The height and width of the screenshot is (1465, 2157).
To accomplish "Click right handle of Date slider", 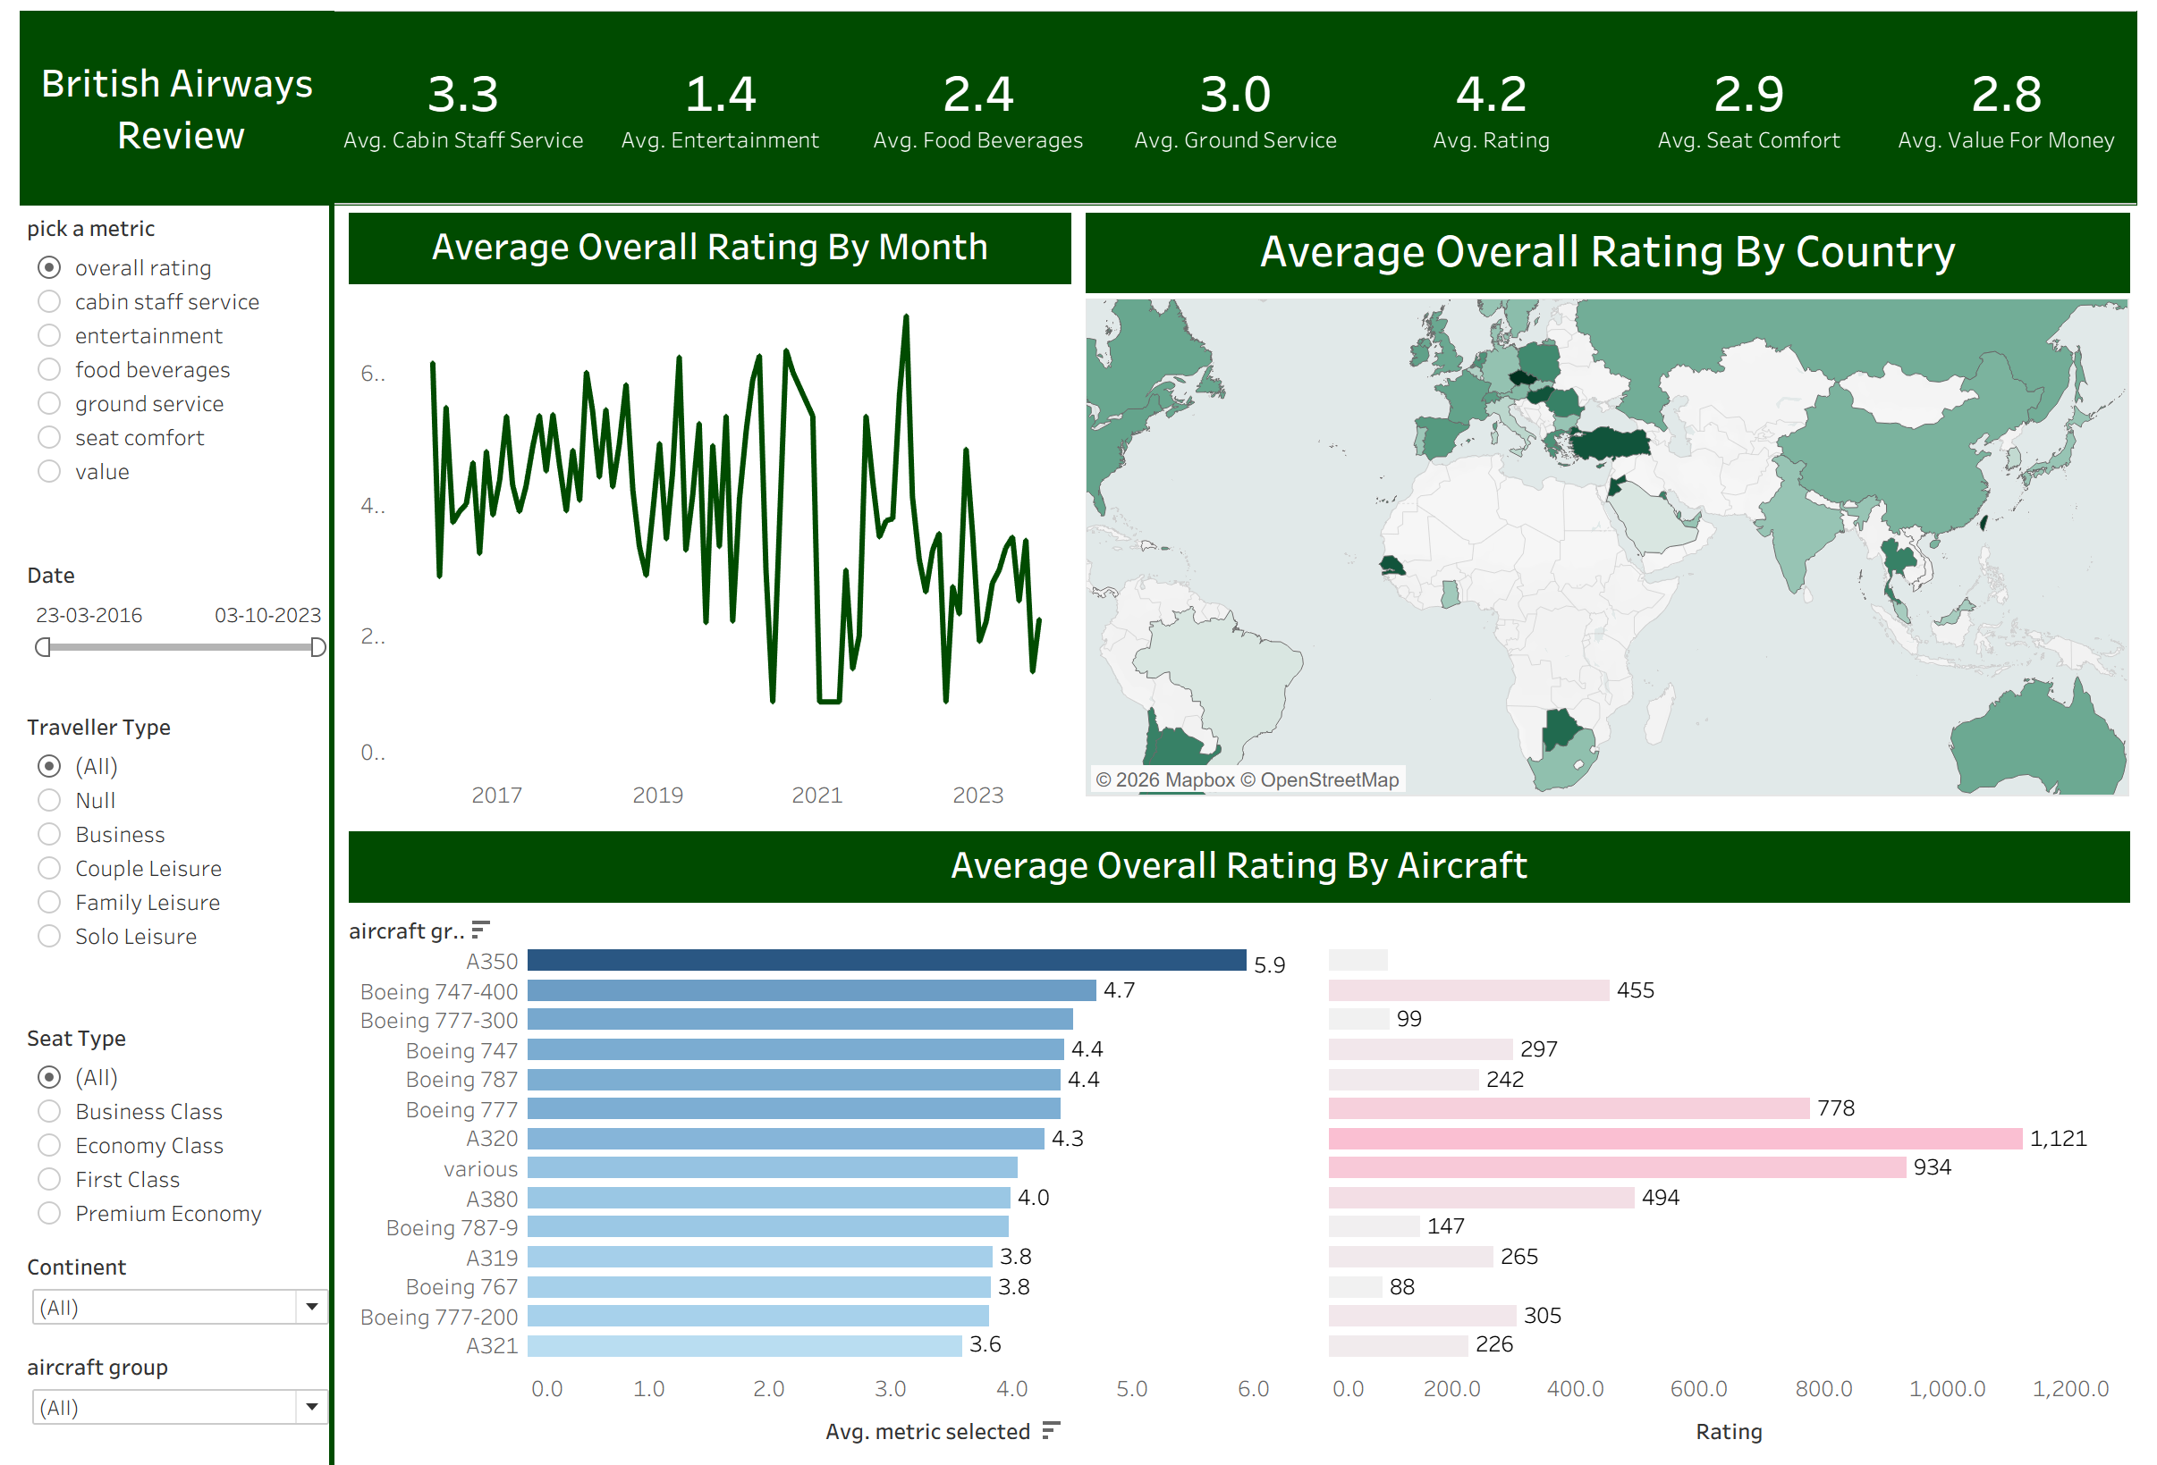I will [317, 646].
